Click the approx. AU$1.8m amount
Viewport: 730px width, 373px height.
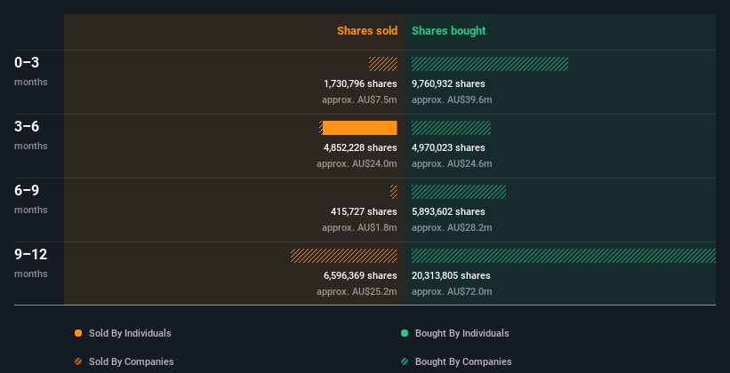[x=359, y=228]
